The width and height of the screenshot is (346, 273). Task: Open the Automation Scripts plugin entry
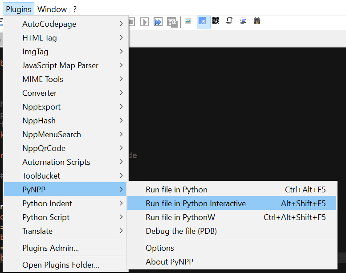tap(65, 162)
